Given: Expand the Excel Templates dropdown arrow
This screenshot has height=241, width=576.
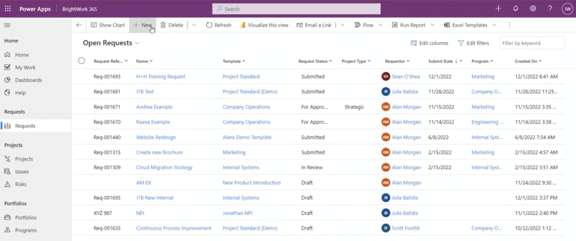Looking at the screenshot, I should coord(494,25).
